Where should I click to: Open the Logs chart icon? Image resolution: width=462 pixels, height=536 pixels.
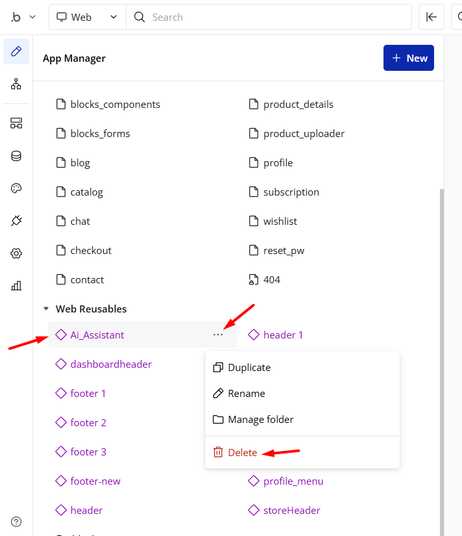pyautogui.click(x=16, y=286)
